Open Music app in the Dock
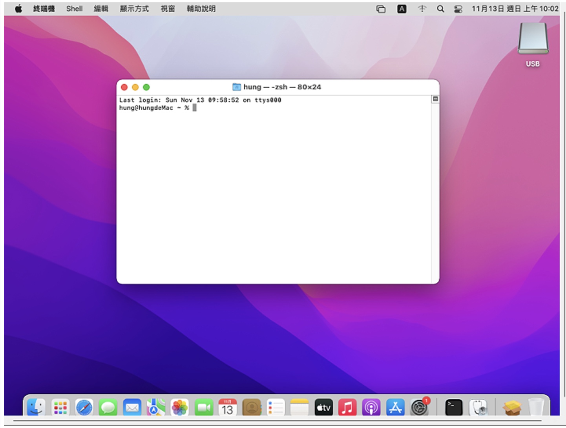 click(x=347, y=408)
